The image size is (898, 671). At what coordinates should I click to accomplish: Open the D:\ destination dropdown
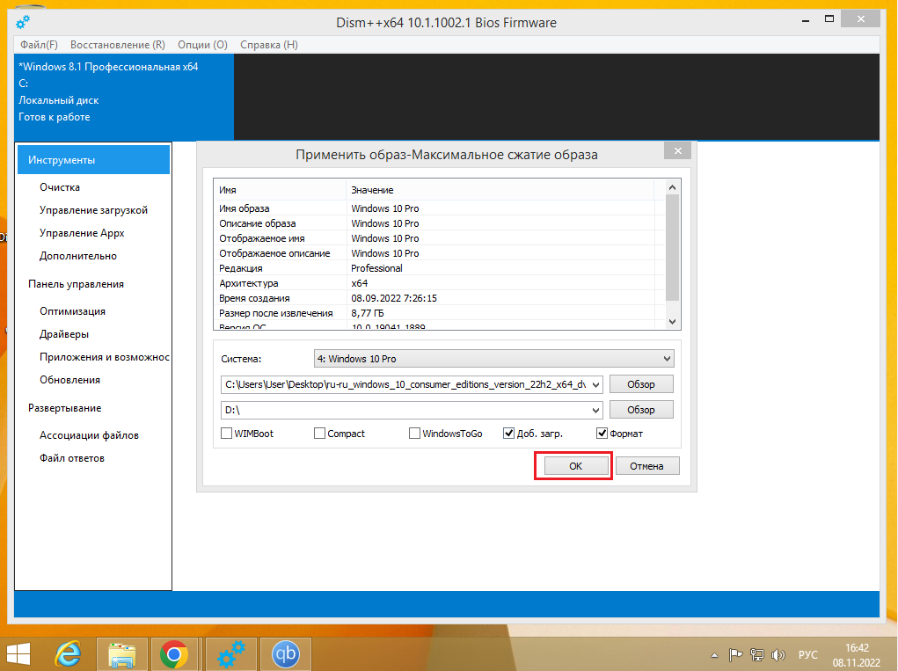coord(595,410)
